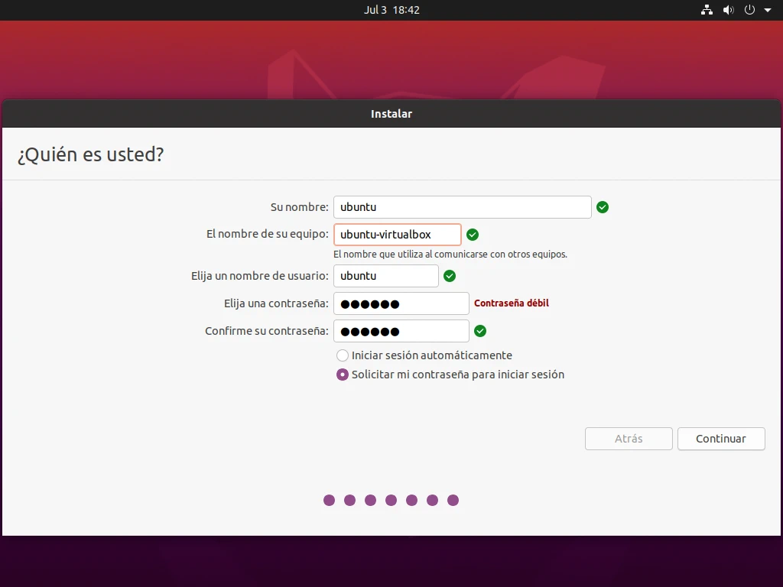Open the network status icon in top bar
The width and height of the screenshot is (783, 587).
[x=707, y=10]
